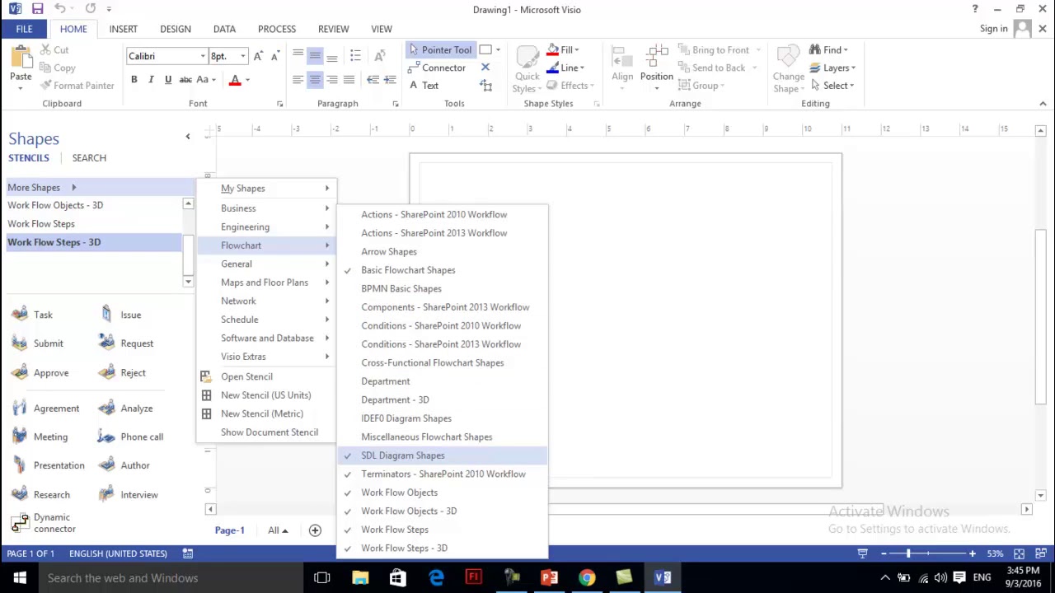Select the Phone call shape
This screenshot has width=1055, height=593.
[130, 437]
